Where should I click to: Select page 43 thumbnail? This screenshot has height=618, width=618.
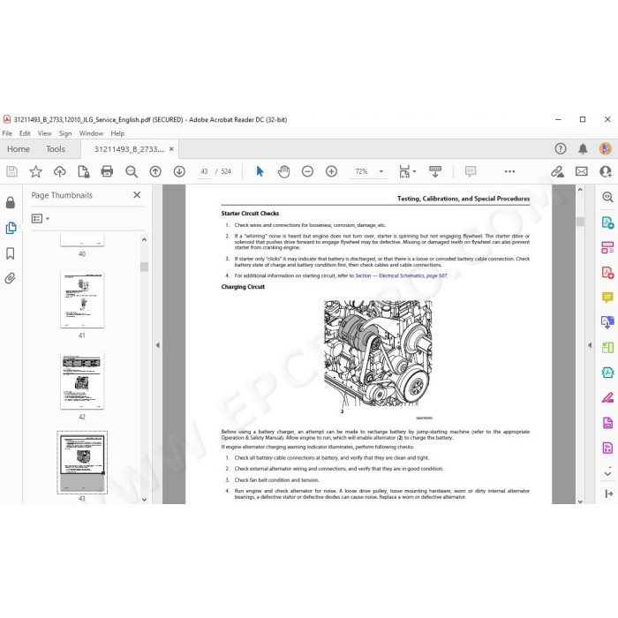pos(82,463)
